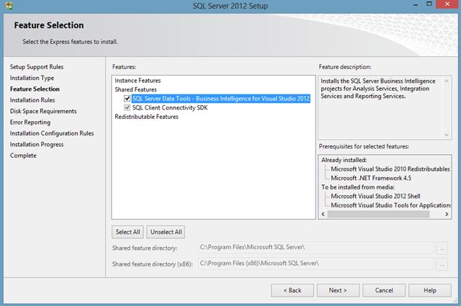Click prerequisites horizontal scrollbar thumb

378,214
